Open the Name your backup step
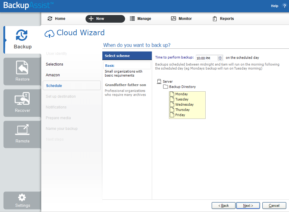This screenshot has height=212, width=289. [x=62, y=128]
